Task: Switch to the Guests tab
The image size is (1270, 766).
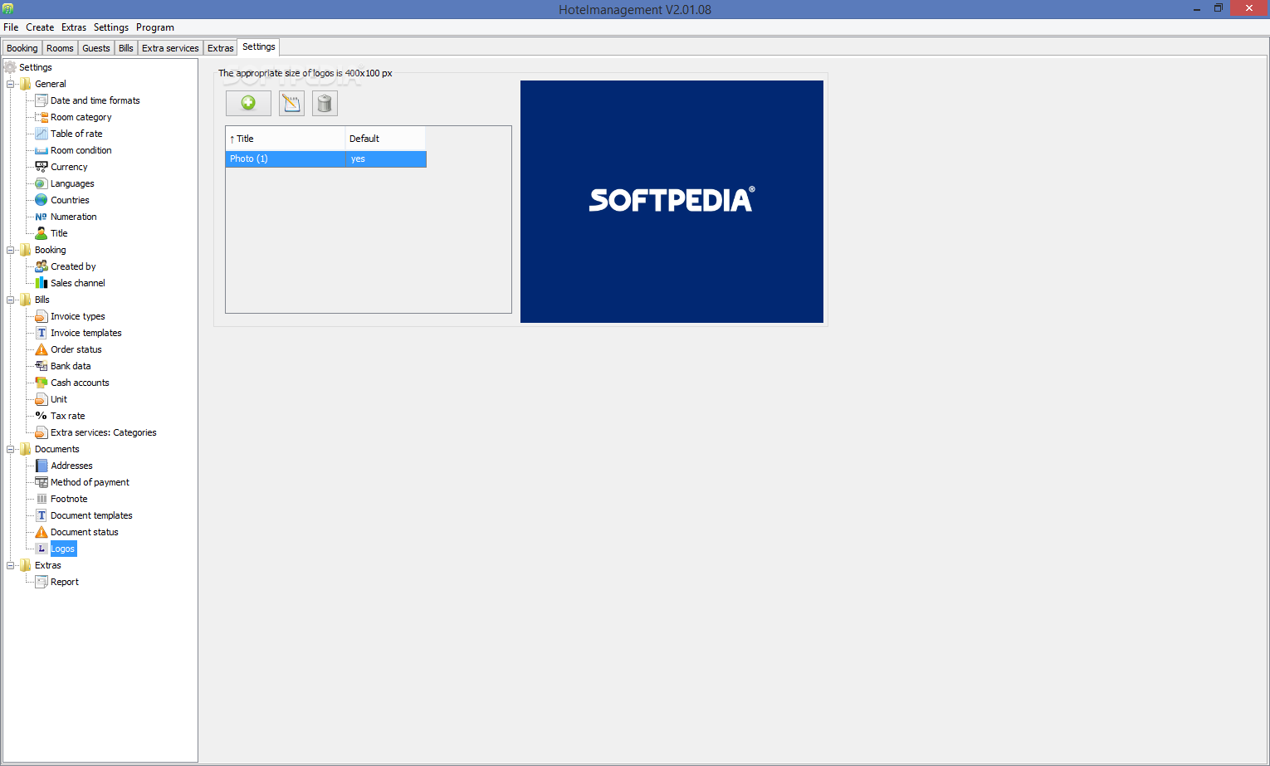Action: 96,48
